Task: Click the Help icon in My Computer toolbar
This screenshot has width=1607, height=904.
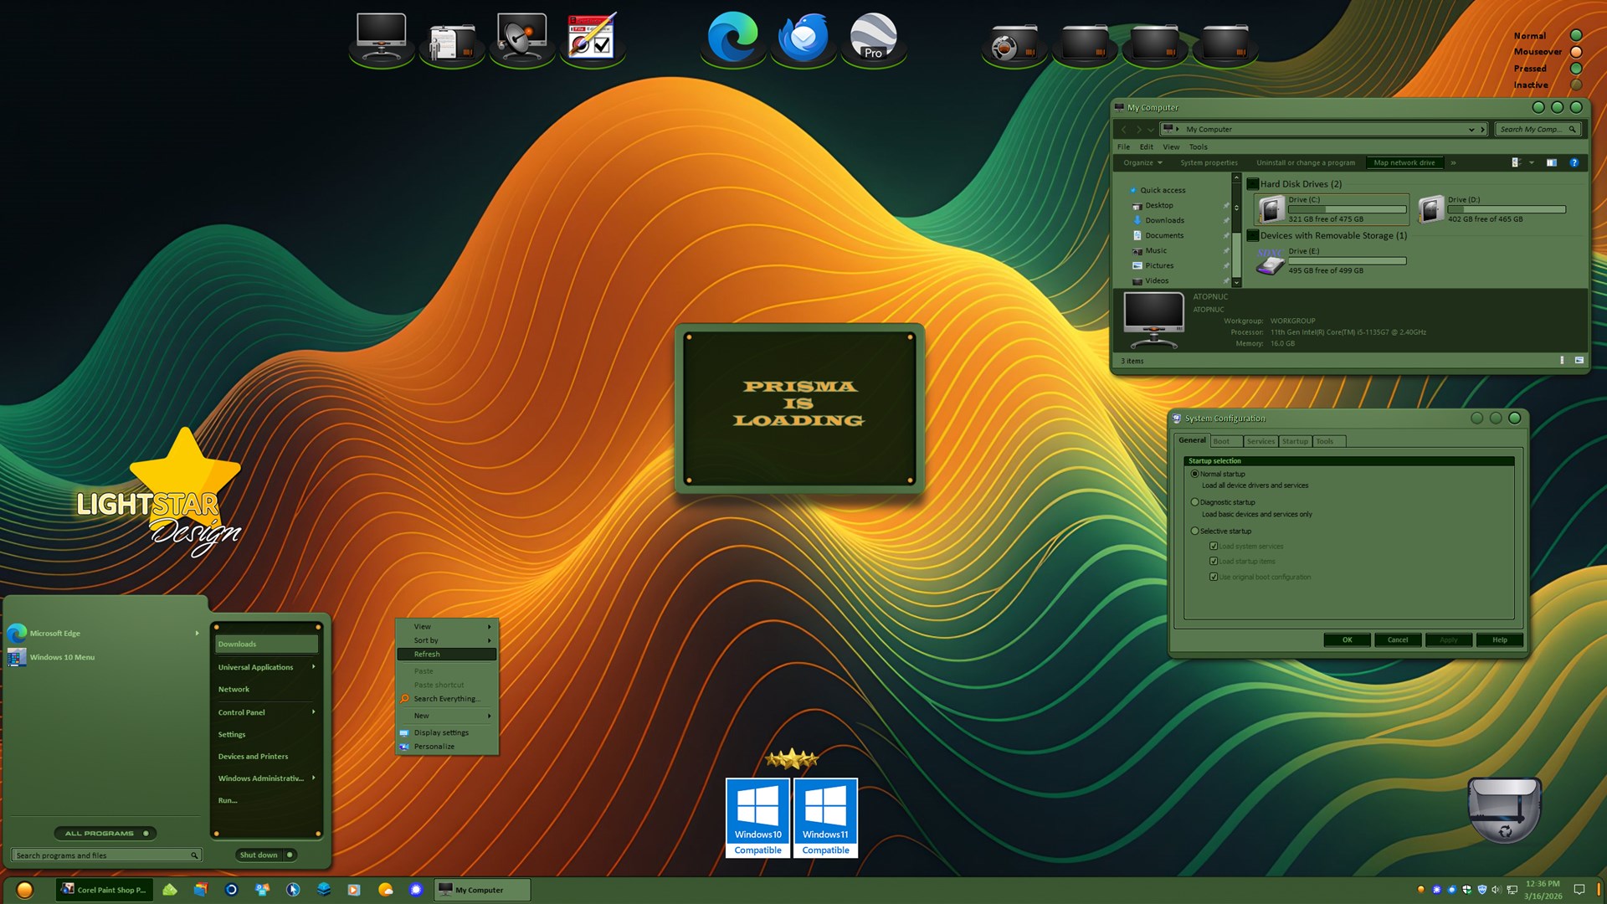Action: click(x=1574, y=162)
